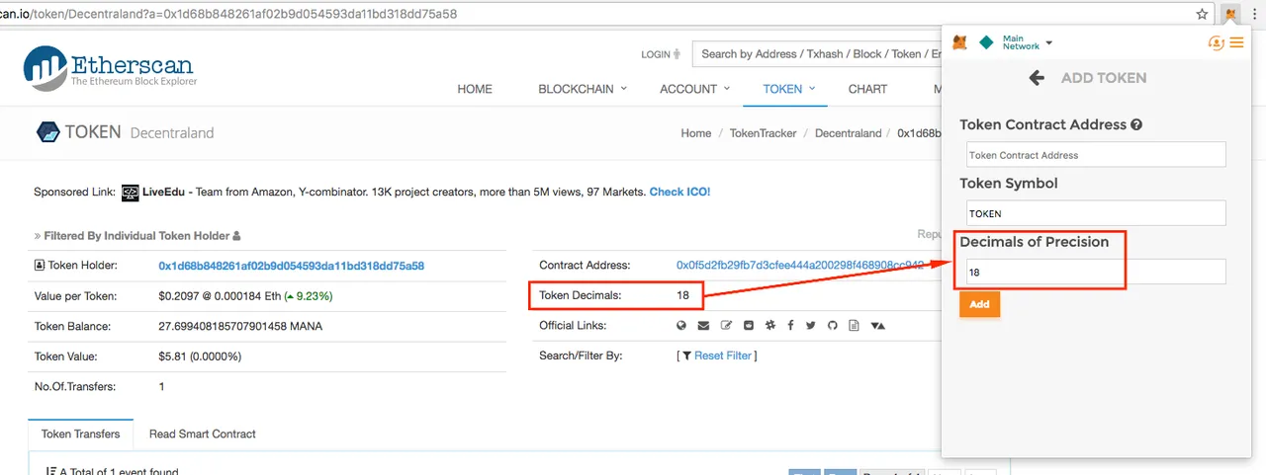1266x475 pixels.
Task: Click the Etherscan logo
Action: click(111, 66)
